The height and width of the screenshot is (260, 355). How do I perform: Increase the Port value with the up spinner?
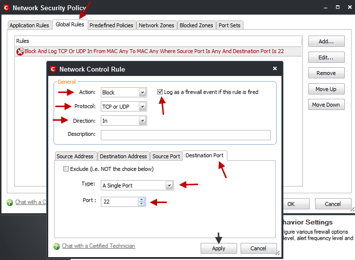[142, 200]
